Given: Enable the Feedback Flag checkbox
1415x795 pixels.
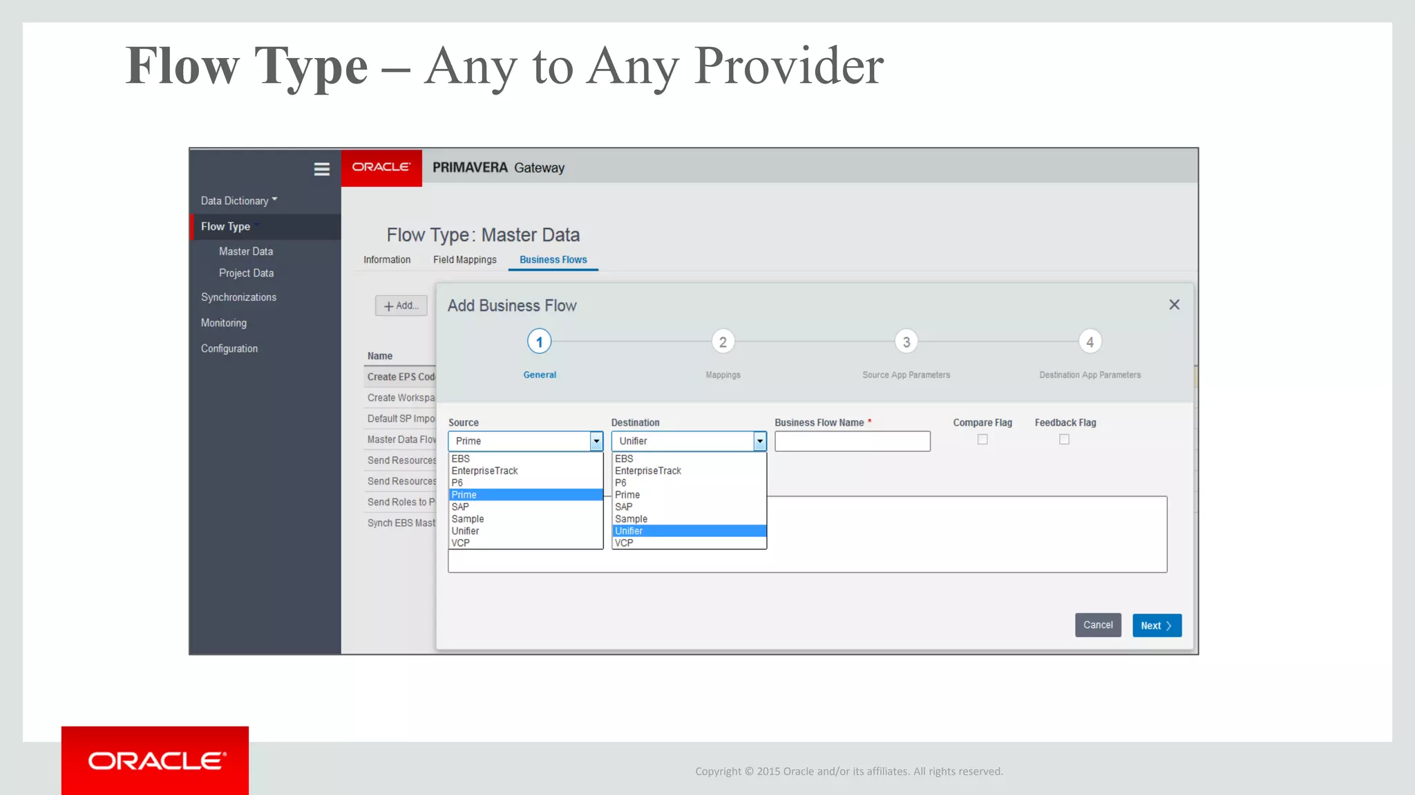Looking at the screenshot, I should (x=1064, y=440).
